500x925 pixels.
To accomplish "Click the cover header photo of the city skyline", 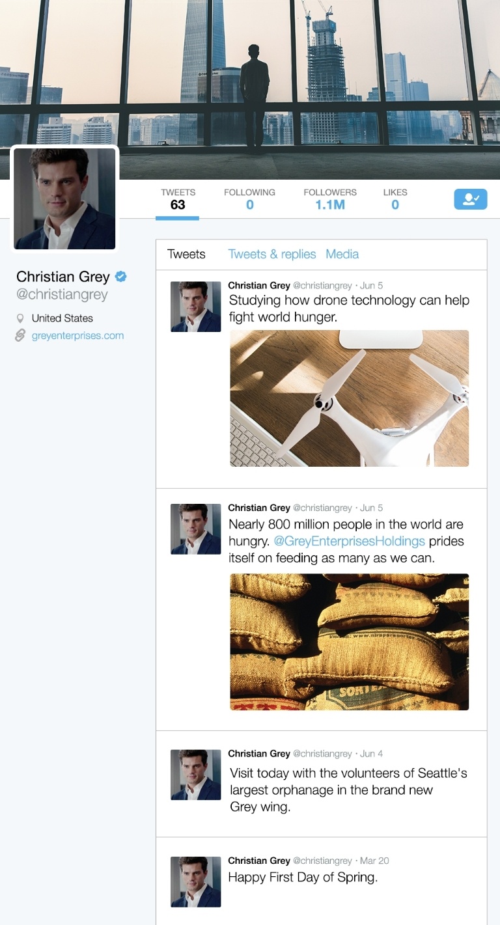I will point(250,89).
